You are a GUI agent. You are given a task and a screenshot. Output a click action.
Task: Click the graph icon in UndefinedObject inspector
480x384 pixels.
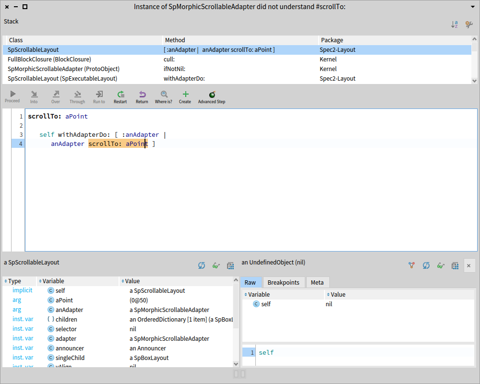(x=411, y=265)
